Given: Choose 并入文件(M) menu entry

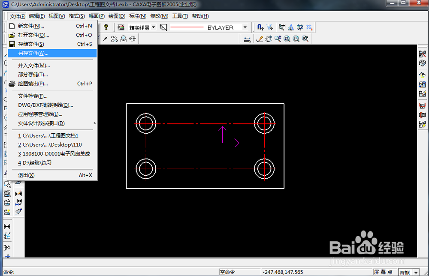Looking at the screenshot, I should (x=52, y=66).
